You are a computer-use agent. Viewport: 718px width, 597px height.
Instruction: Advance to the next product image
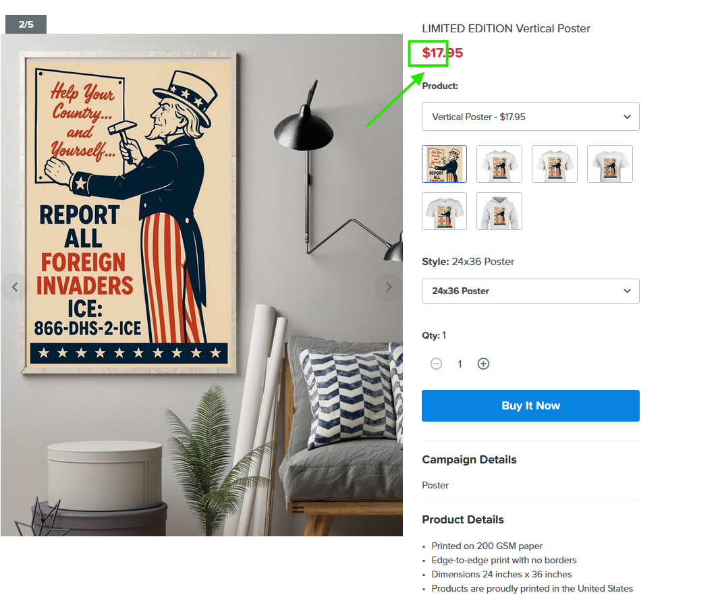pos(388,287)
